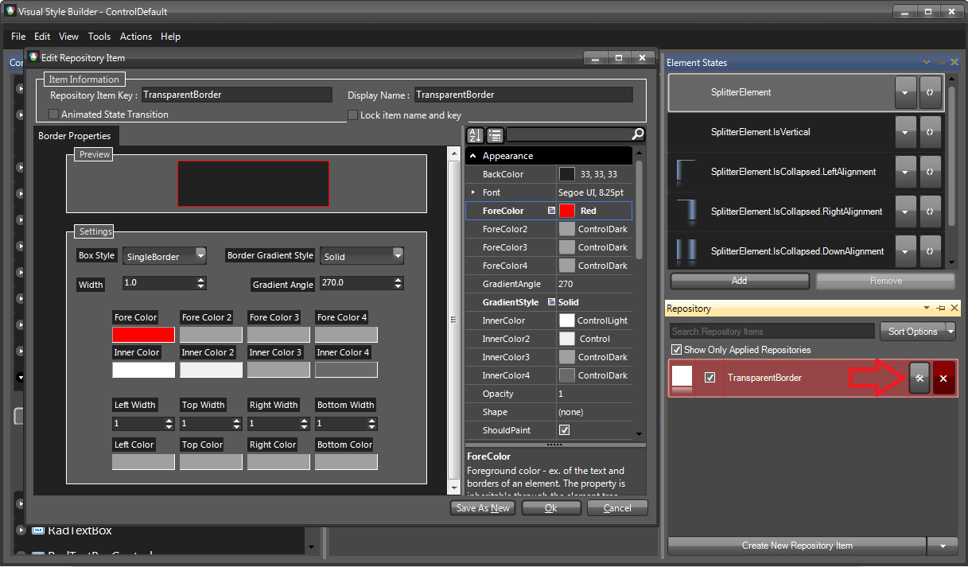Increase the Gradient Angle spinner value
The height and width of the screenshot is (567, 968).
click(398, 279)
